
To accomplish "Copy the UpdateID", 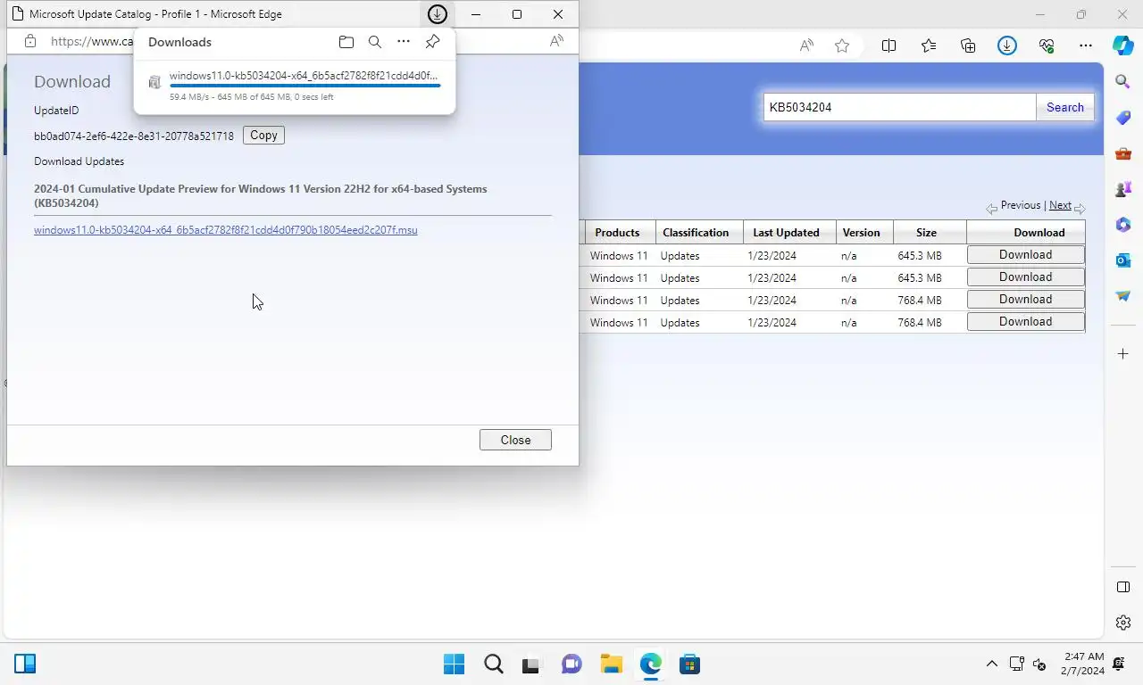I will click(x=263, y=136).
